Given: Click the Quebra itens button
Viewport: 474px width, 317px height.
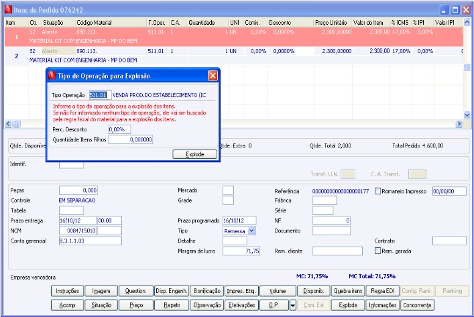Looking at the screenshot, I should click(x=348, y=291).
